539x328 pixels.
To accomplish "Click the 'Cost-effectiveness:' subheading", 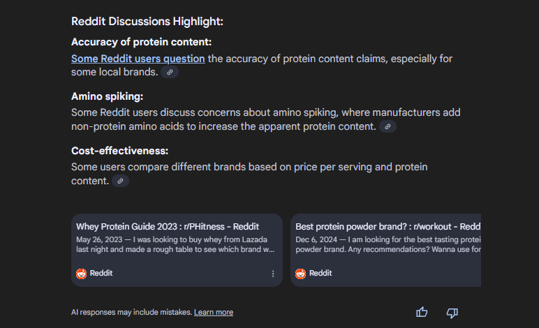I will (x=119, y=151).
